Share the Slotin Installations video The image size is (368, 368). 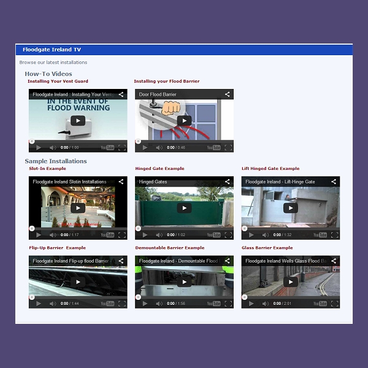tap(121, 182)
